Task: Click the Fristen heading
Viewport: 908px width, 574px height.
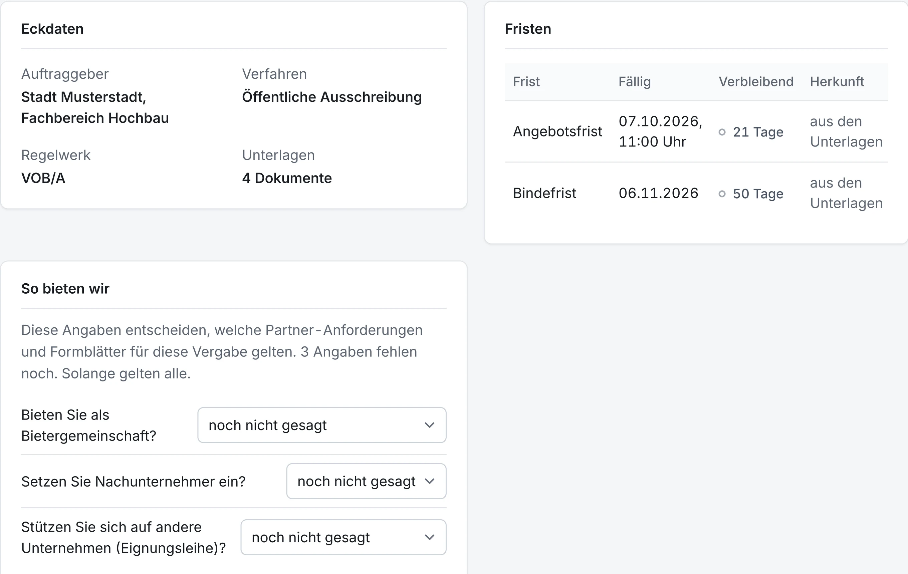Action: click(x=528, y=29)
